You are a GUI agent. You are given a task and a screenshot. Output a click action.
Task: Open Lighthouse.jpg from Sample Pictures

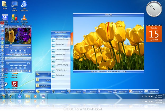pyautogui.click(x=61, y=66)
